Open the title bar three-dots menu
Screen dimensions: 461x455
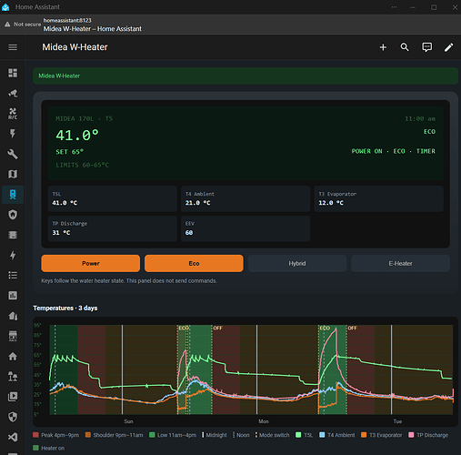click(394, 7)
